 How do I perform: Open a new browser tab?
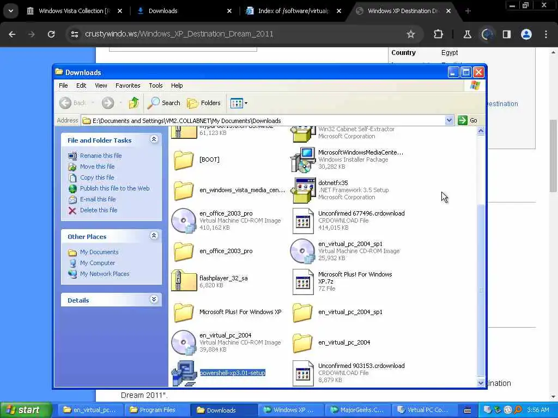[x=468, y=11]
